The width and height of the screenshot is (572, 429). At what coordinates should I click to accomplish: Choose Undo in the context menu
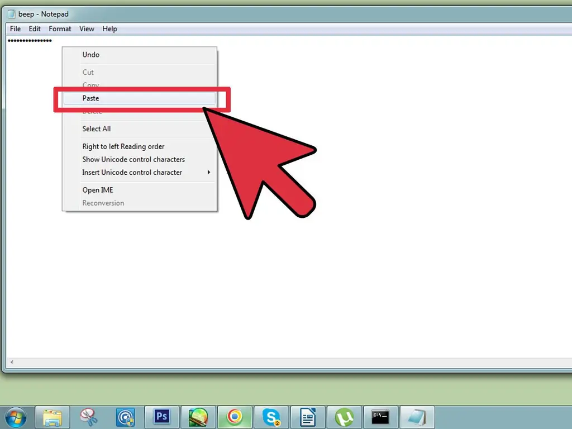click(140, 55)
